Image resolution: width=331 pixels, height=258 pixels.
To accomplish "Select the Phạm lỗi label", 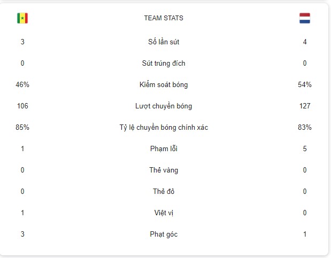I will [164, 148].
